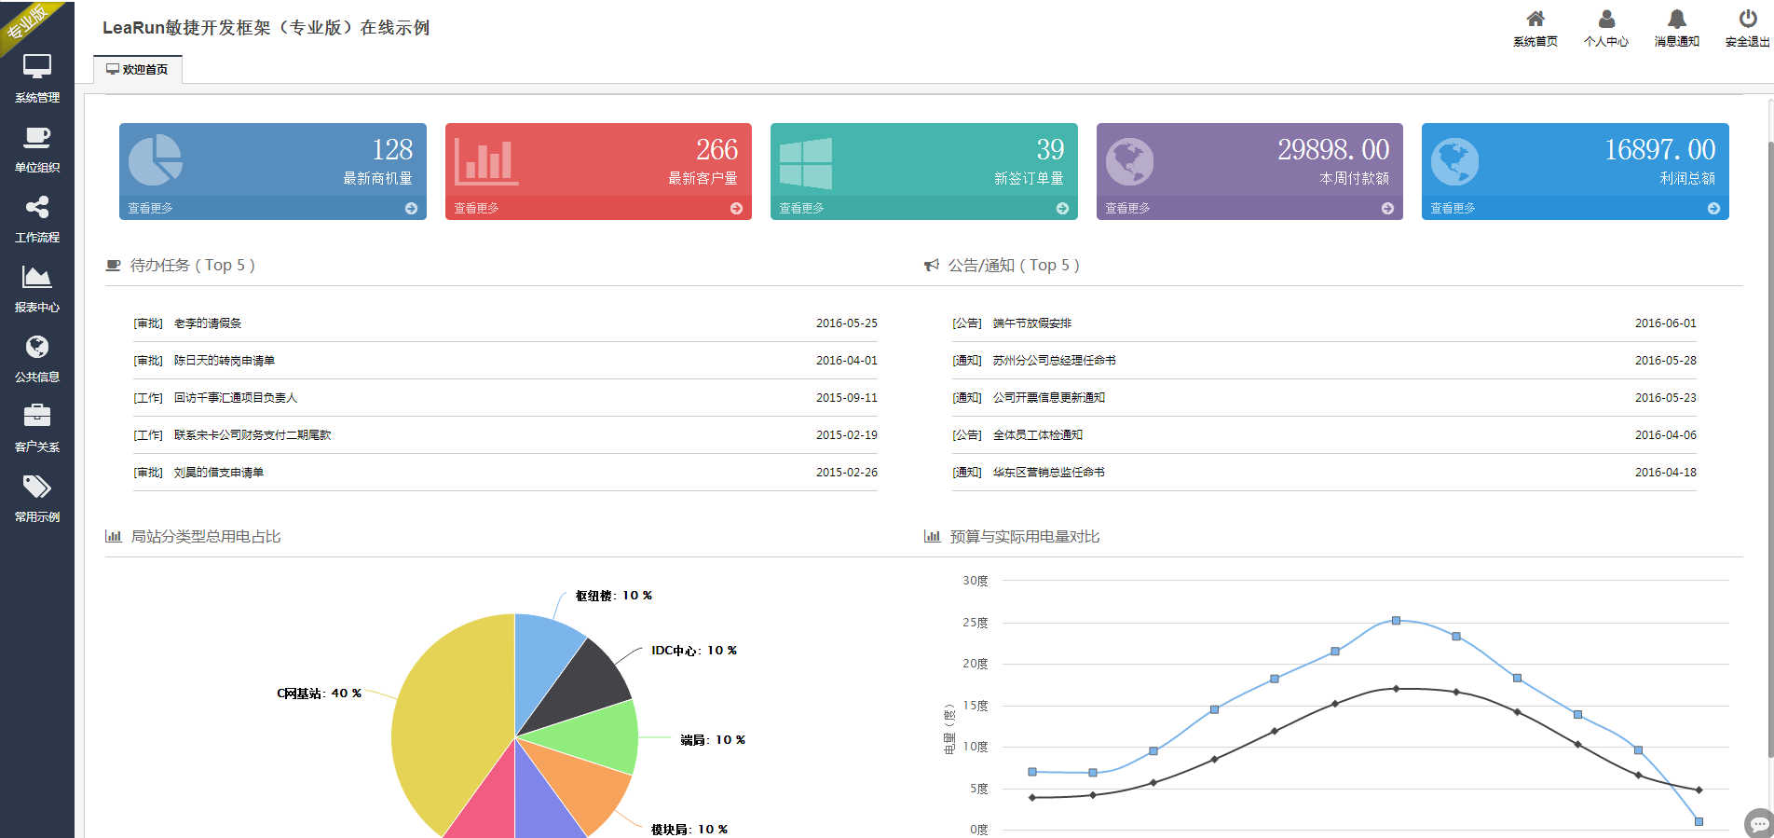The height and width of the screenshot is (838, 1774).
Task: Click pie chart icon on 最新商机量 card
Action: [155, 160]
